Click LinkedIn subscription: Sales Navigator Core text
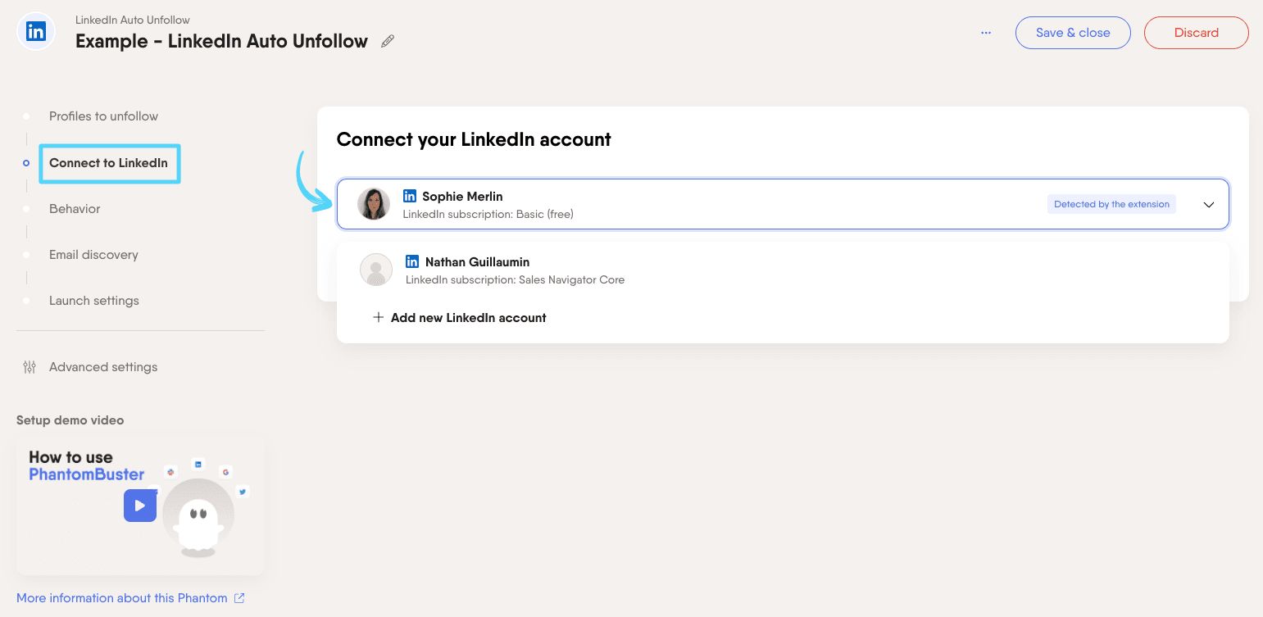 coord(515,279)
